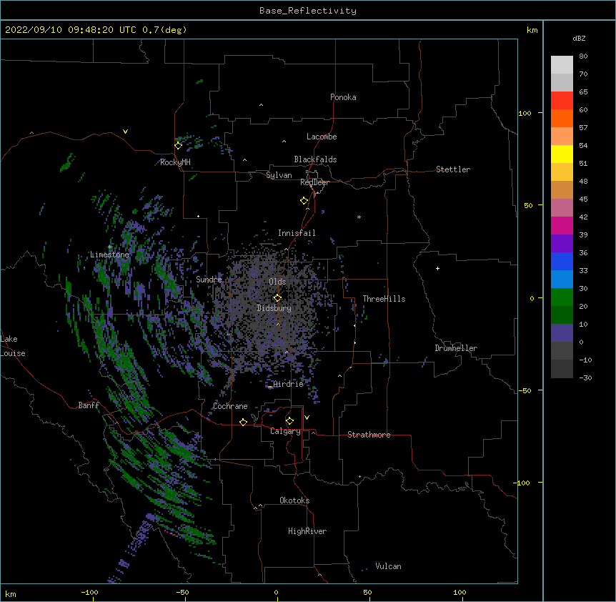The height and width of the screenshot is (602, 616).
Task: Click the Airdrie city label
Action: pos(287,384)
